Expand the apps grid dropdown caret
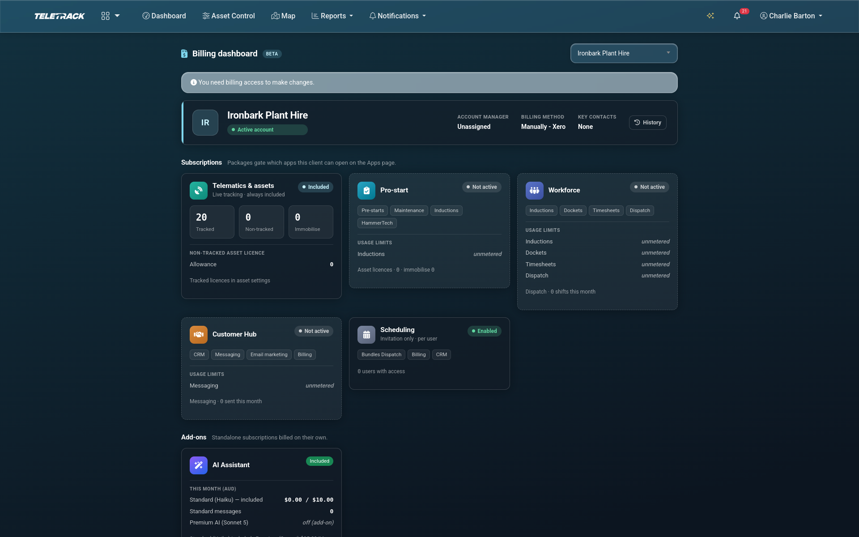The width and height of the screenshot is (859, 537). coord(117,16)
